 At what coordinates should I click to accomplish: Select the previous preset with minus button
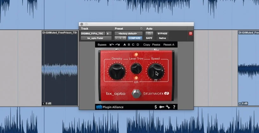click(116, 38)
